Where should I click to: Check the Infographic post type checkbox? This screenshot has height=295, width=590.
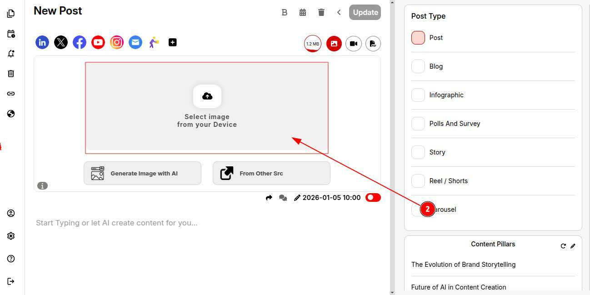click(418, 95)
